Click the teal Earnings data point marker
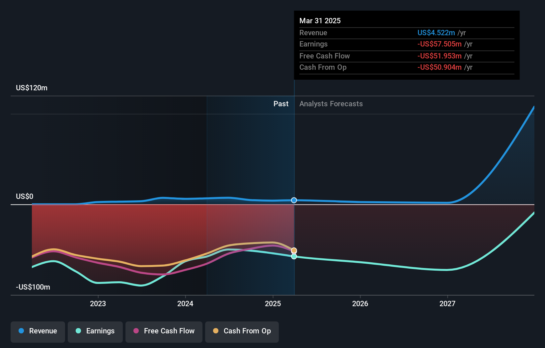545x348 pixels. coord(294,256)
